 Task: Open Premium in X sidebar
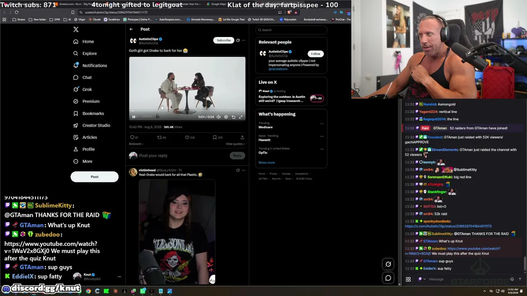[x=86, y=101]
